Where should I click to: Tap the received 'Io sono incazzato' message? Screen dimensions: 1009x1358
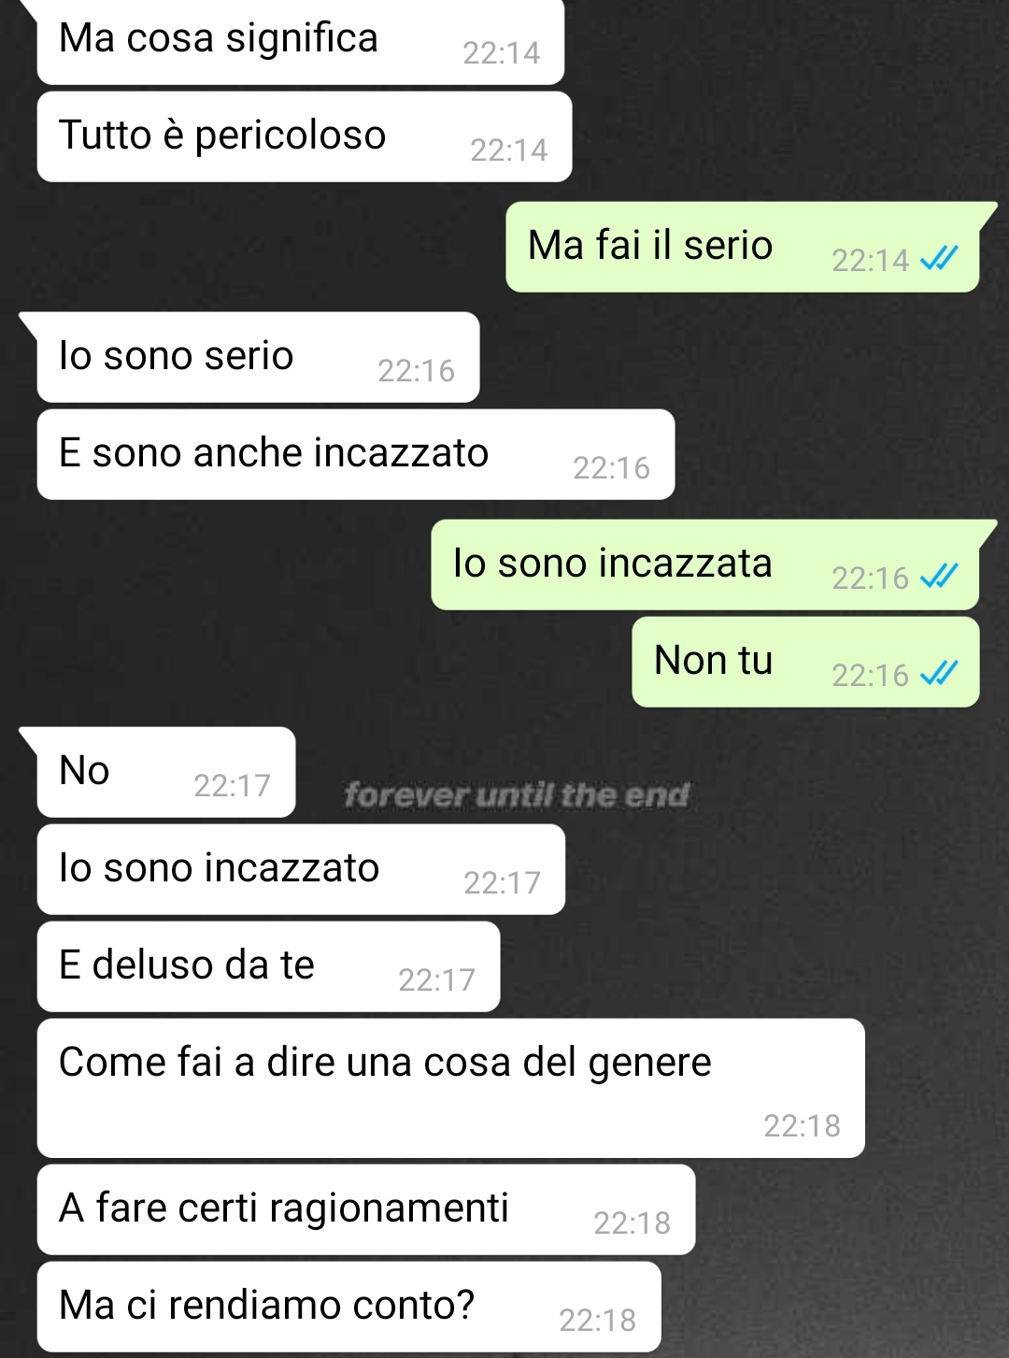(301, 869)
